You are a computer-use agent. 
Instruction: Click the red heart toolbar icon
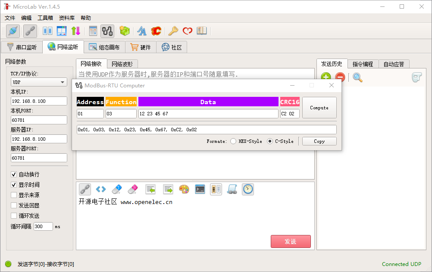point(188,31)
